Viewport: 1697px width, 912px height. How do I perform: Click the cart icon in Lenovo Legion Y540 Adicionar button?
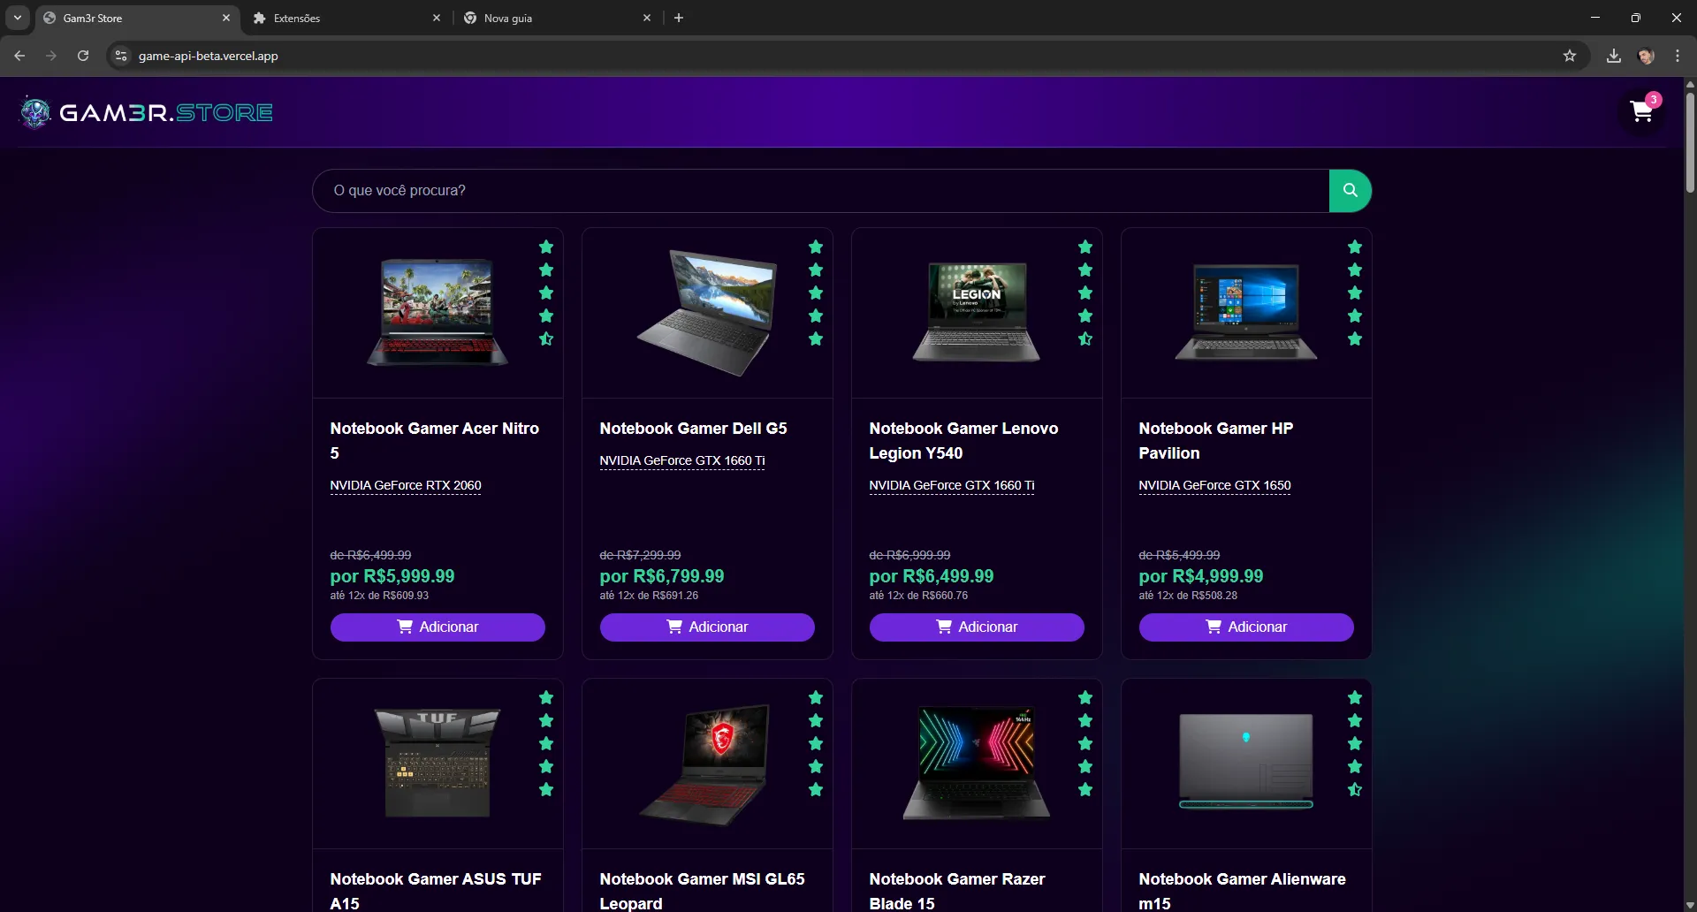[x=944, y=627]
